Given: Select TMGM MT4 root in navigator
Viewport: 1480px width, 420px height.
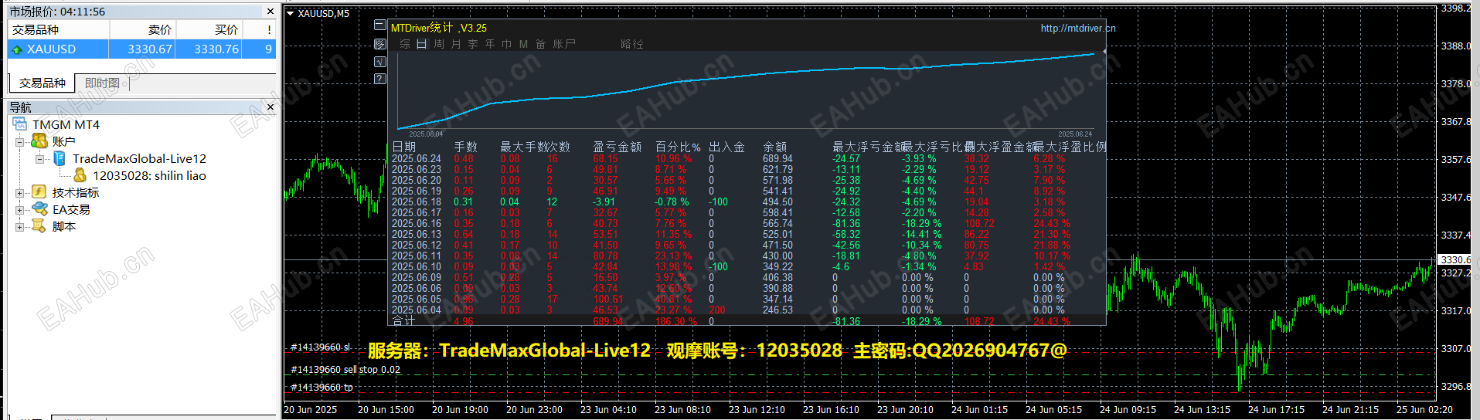Looking at the screenshot, I should click(66, 124).
